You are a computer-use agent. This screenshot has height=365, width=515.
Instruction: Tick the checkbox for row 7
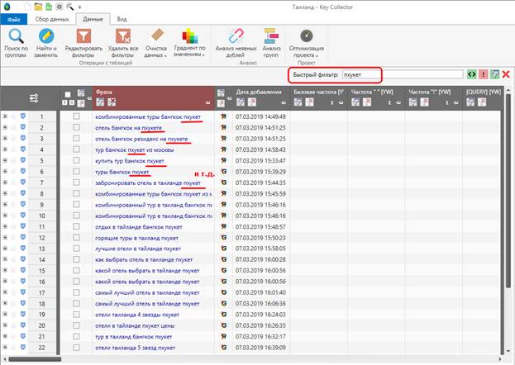click(76, 182)
